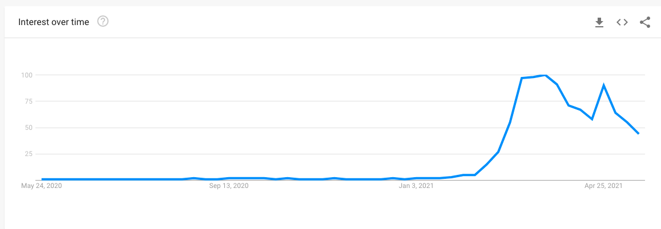The width and height of the screenshot is (661, 229).
Task: Click the blue line above Sep 13, 2020
Action: click(x=229, y=178)
